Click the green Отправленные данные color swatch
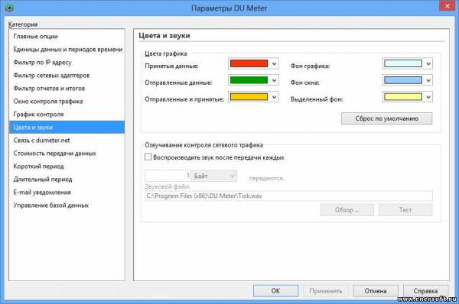 (x=249, y=80)
